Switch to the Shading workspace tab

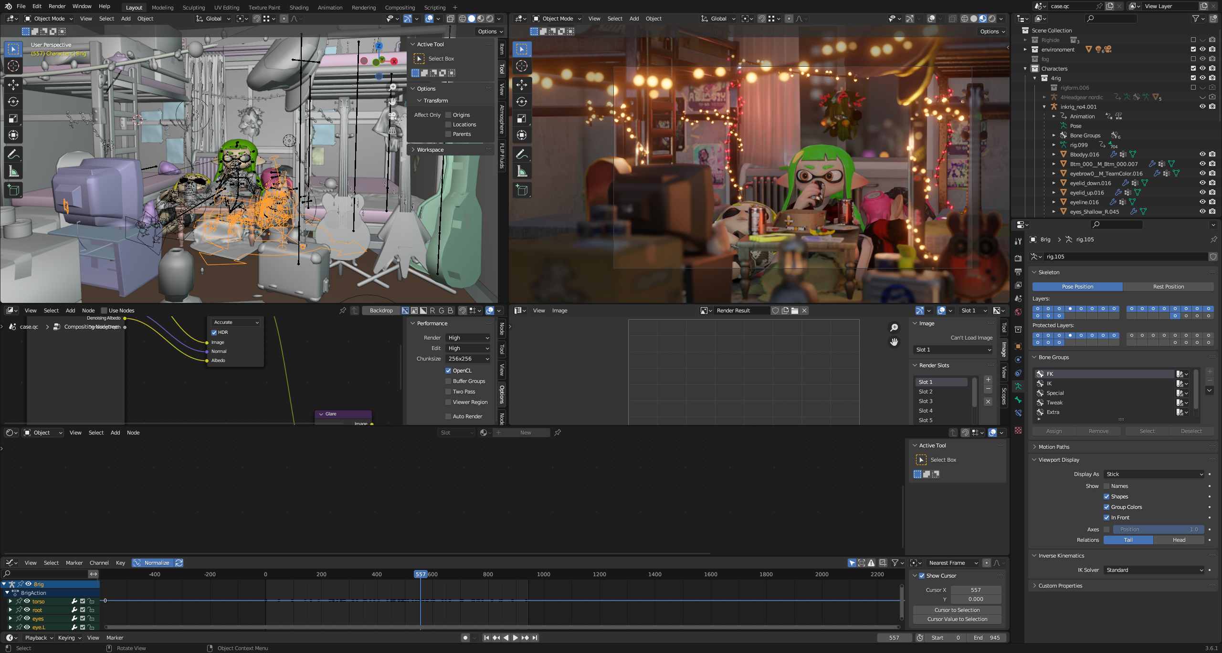point(299,8)
